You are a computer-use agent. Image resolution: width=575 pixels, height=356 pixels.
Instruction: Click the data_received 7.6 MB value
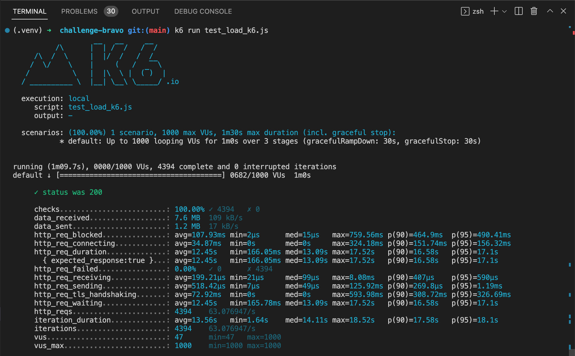click(187, 218)
